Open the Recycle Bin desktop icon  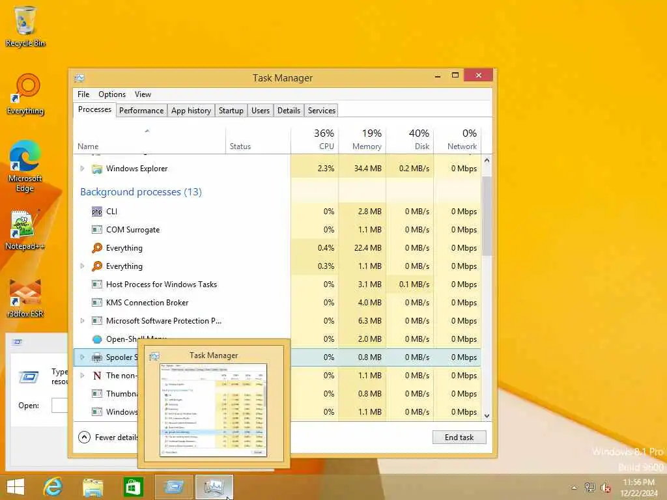tap(25, 26)
